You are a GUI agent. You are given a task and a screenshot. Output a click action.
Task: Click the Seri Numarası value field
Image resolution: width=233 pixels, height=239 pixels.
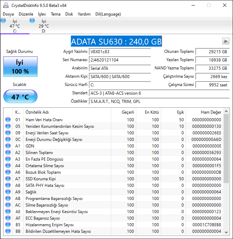pyautogui.click(x=120, y=60)
